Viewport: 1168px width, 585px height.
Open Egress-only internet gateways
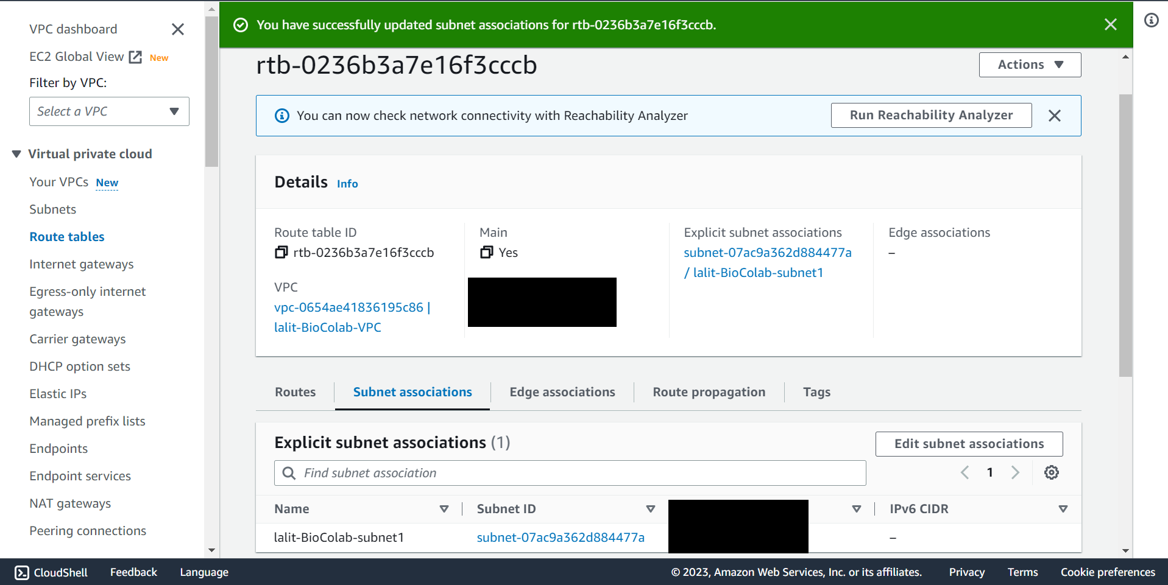[x=88, y=301]
